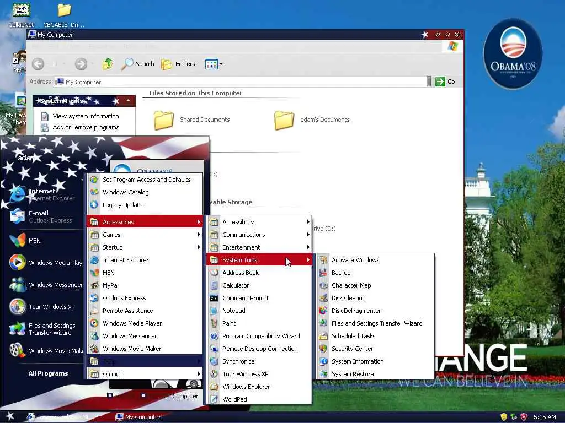Start Disk Cleanup
The height and width of the screenshot is (423, 565).
(375, 298)
